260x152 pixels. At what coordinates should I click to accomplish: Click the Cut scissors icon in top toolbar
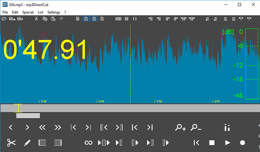click(x=36, y=19)
